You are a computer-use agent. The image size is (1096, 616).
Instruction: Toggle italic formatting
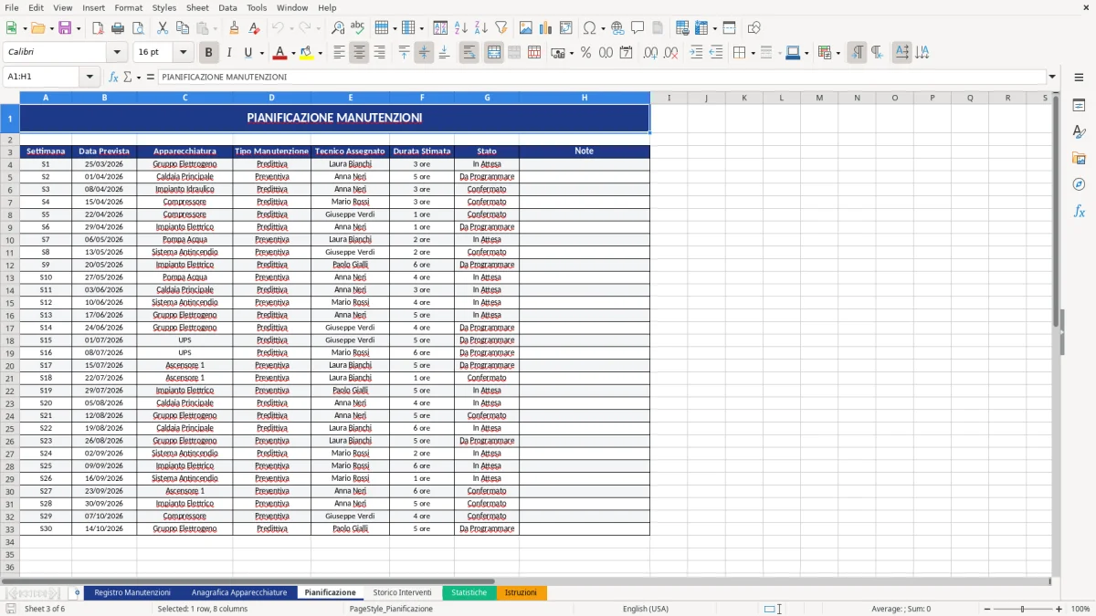(x=229, y=52)
